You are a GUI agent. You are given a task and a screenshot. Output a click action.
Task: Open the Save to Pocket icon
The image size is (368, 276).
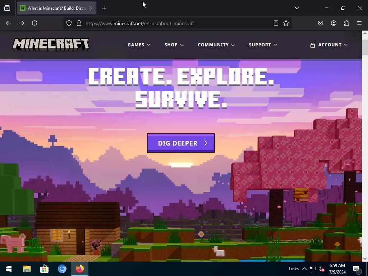[321, 23]
